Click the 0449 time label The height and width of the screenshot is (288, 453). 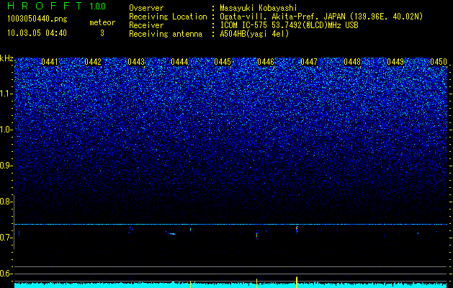[x=395, y=62]
